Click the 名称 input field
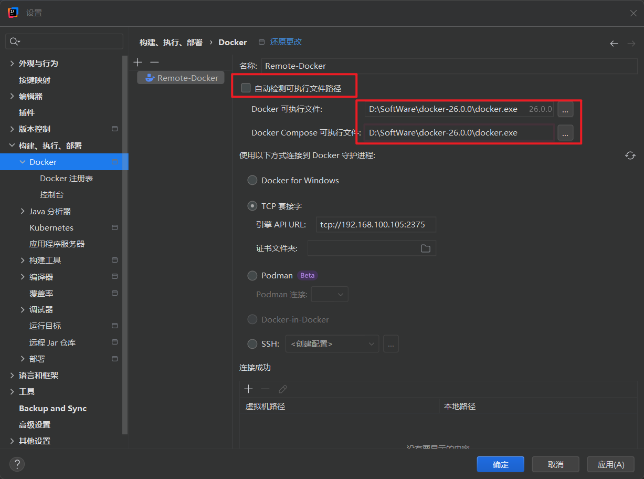Image resolution: width=644 pixels, height=479 pixels. pyautogui.click(x=450, y=66)
